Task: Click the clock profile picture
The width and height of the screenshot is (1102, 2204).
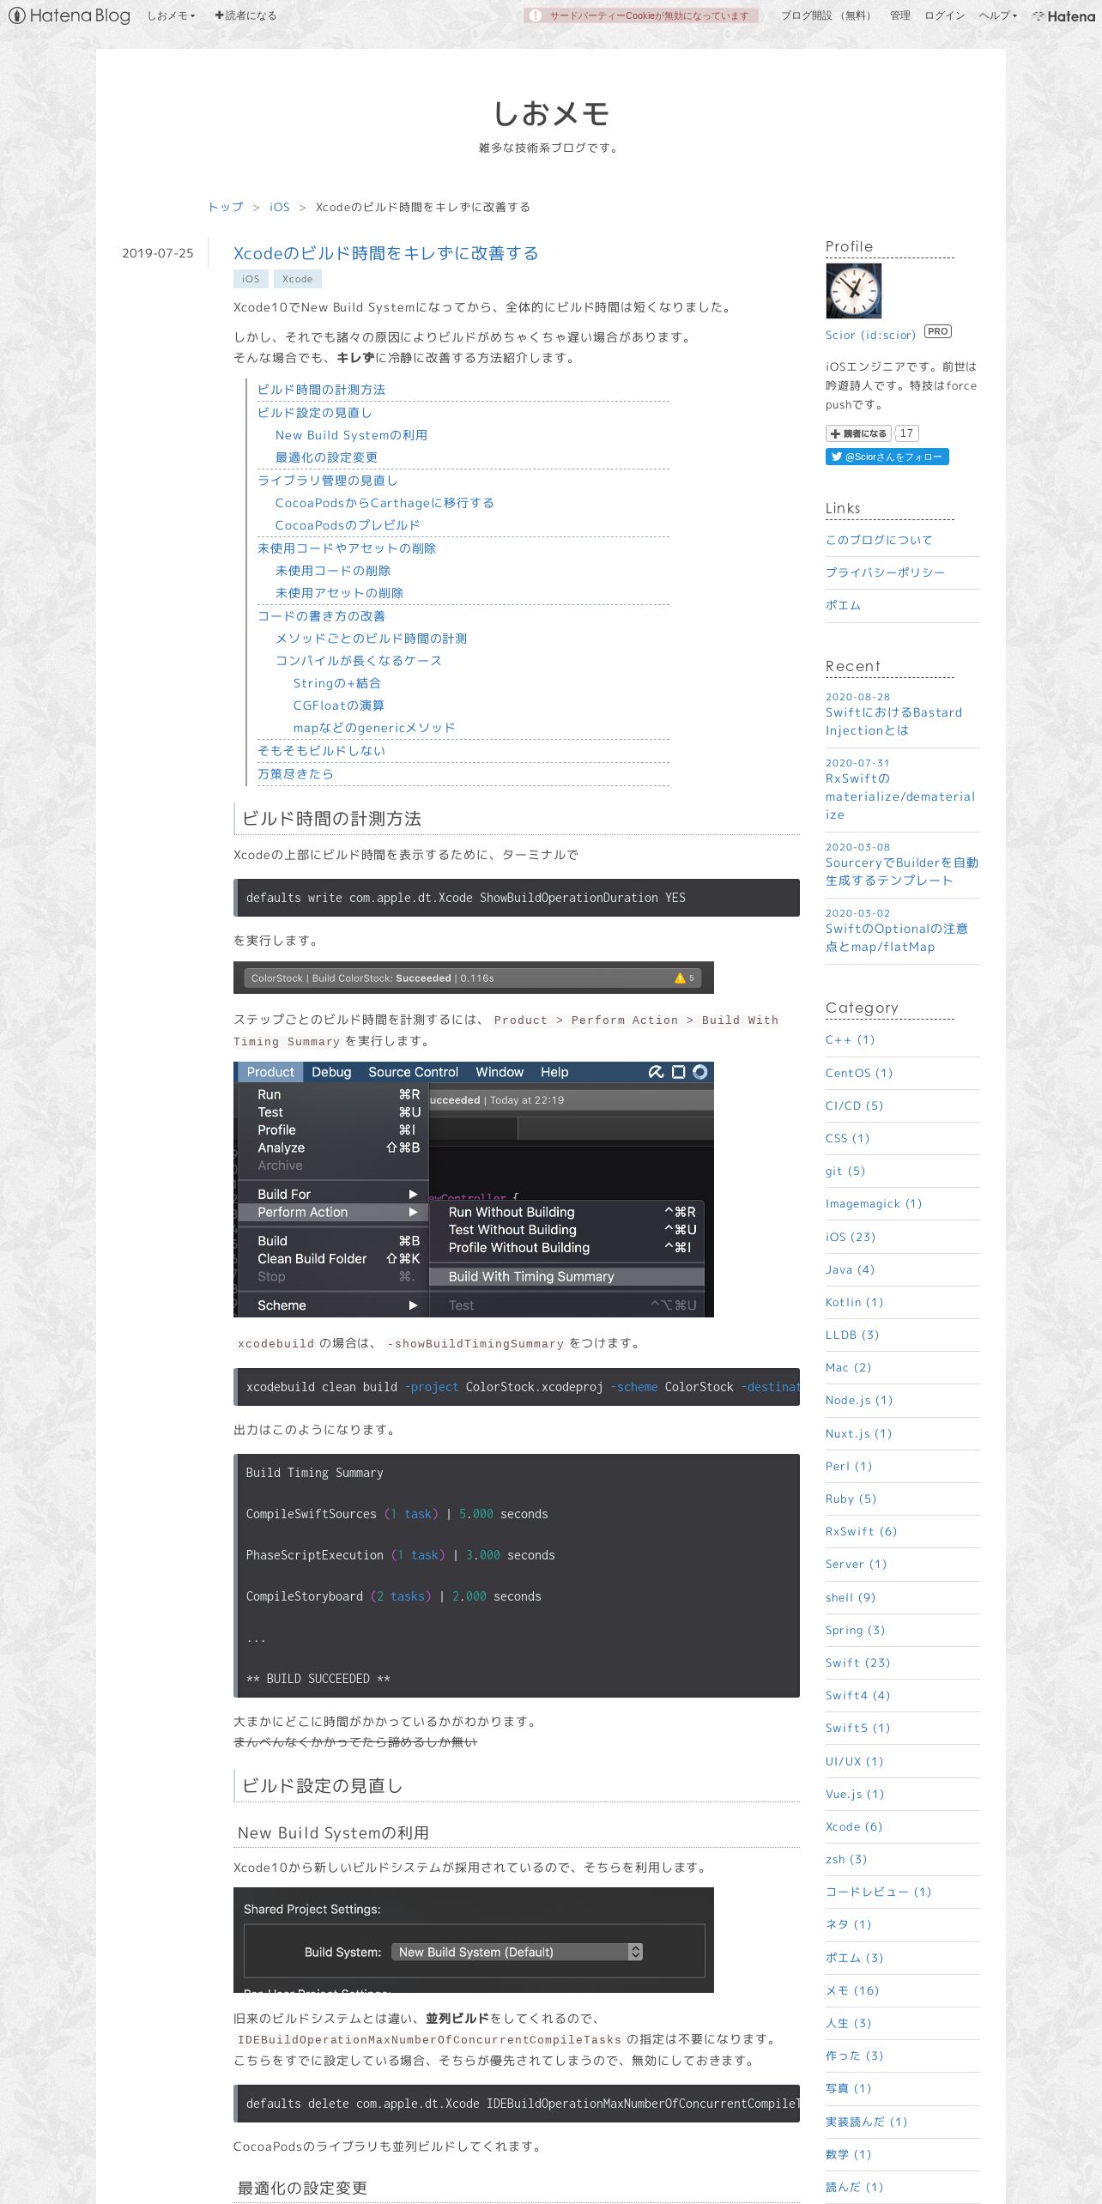Action: point(853,291)
